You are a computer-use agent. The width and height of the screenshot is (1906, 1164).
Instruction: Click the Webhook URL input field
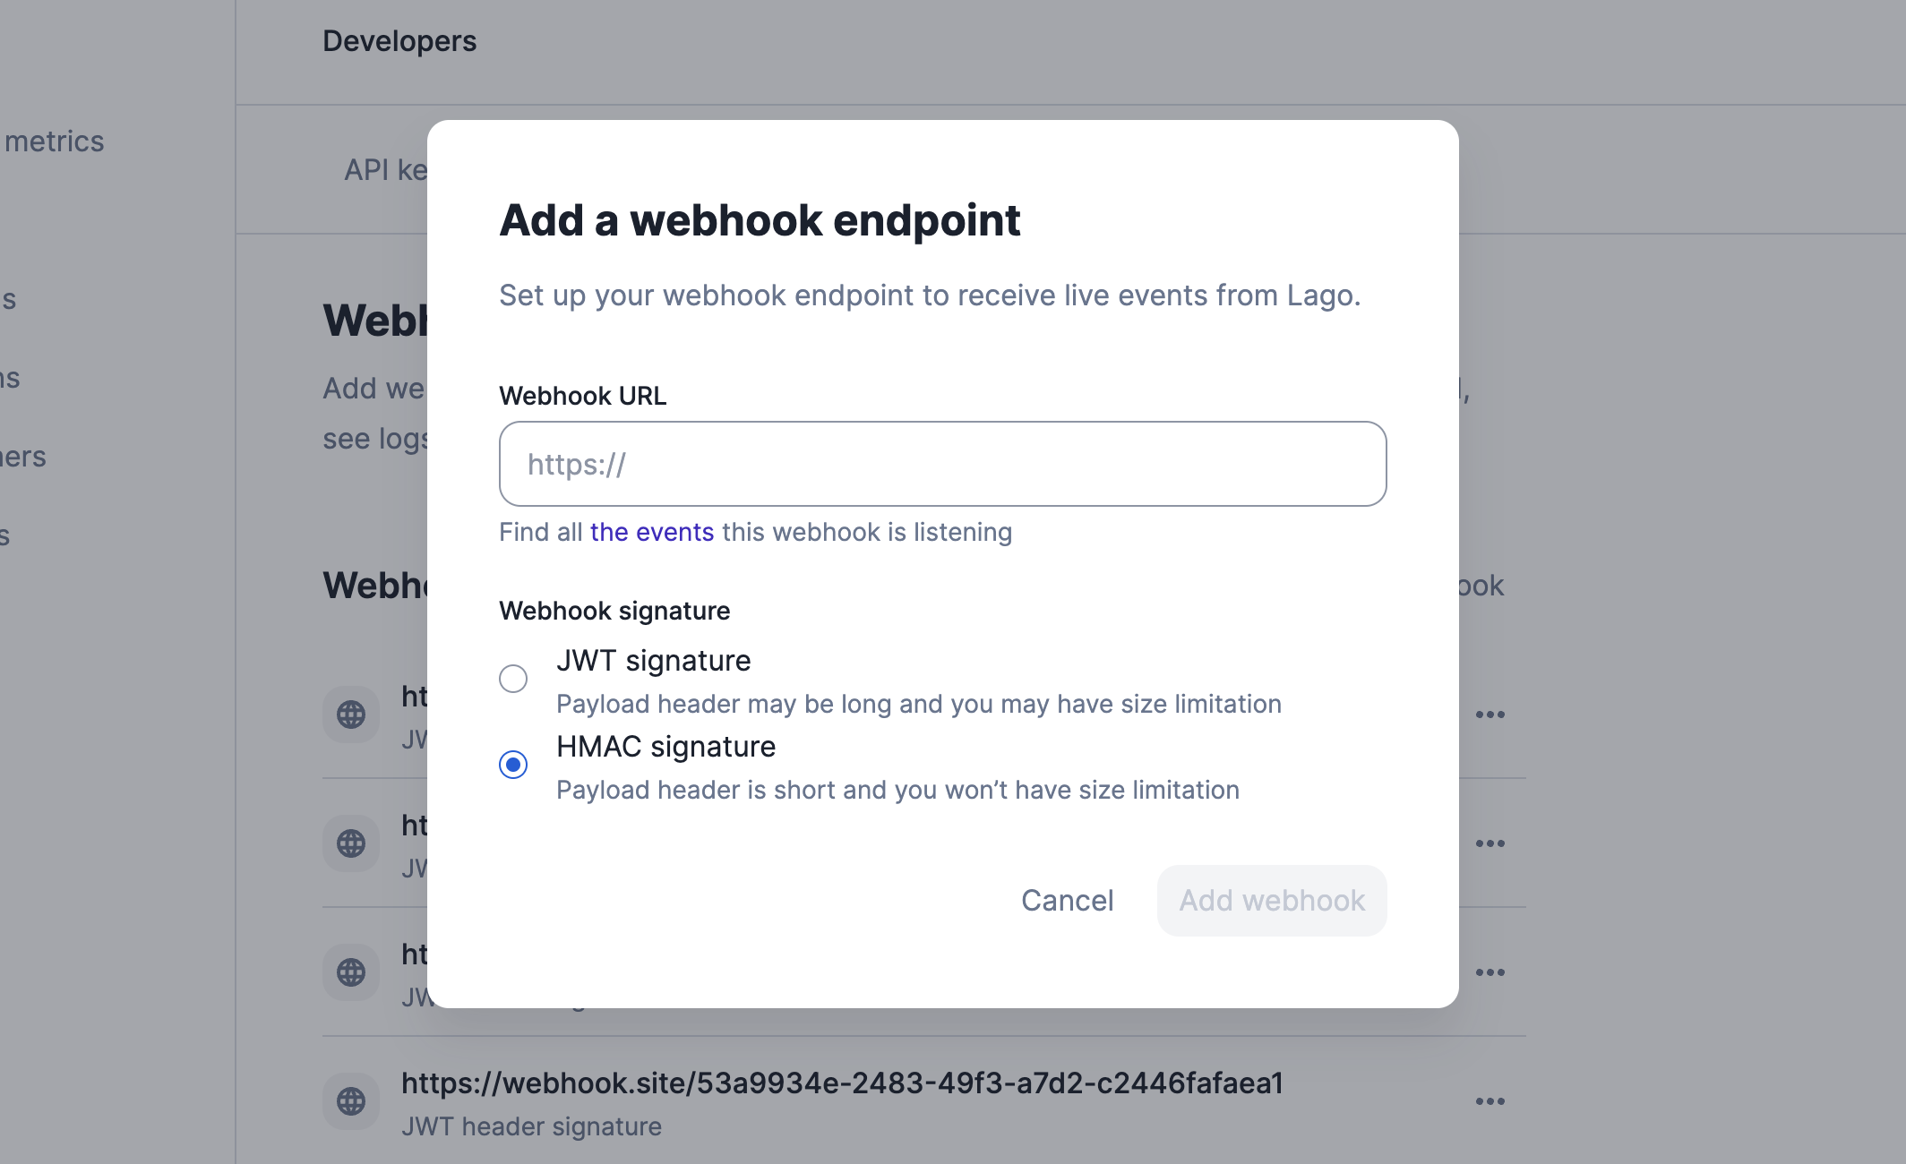point(943,464)
